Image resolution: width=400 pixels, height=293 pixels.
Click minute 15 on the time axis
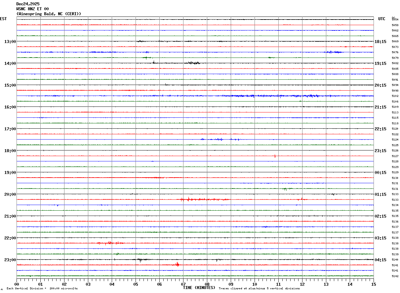tap(373, 284)
